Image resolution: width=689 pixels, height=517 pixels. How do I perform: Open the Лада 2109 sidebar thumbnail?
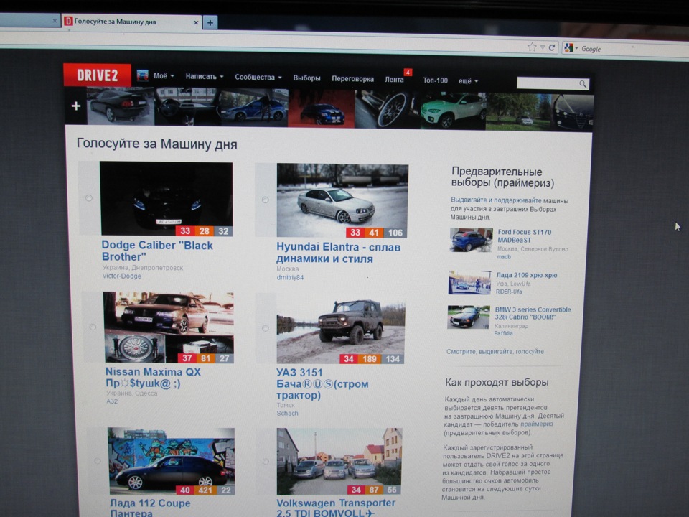(469, 282)
